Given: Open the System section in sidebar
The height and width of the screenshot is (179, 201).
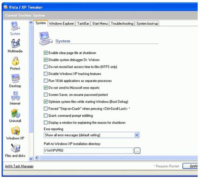Looking at the screenshot, I should pyautogui.click(x=15, y=28).
